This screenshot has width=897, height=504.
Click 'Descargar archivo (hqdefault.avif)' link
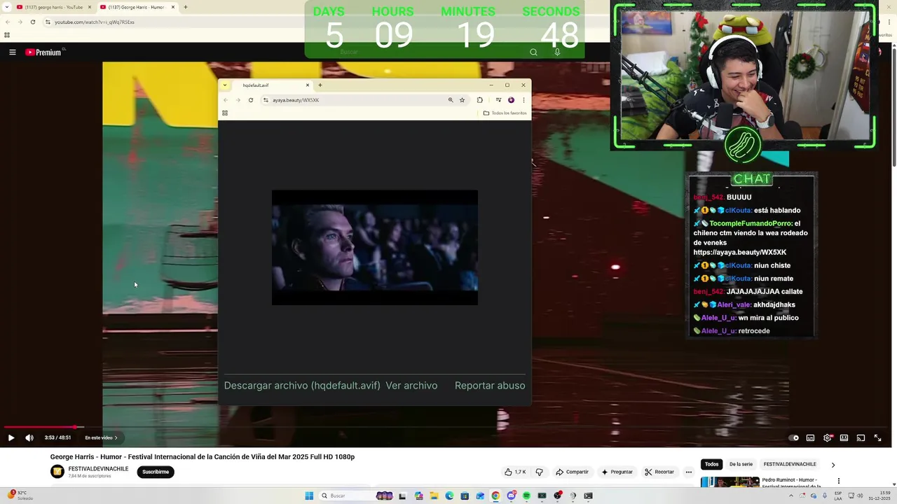302,385
